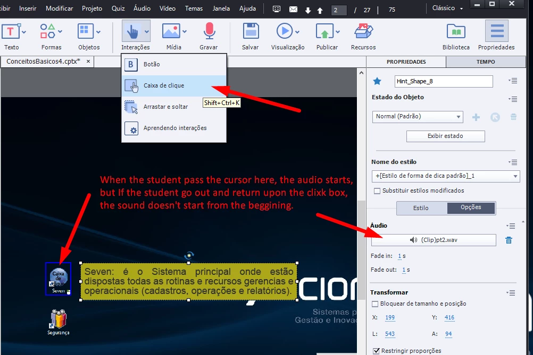Close the ConceitosBasicos4.cptx tab
Image resolution: width=533 pixels, height=355 pixels.
(88, 62)
